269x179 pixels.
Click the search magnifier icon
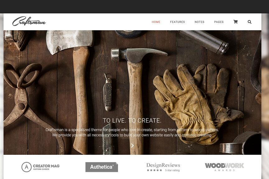(250, 22)
